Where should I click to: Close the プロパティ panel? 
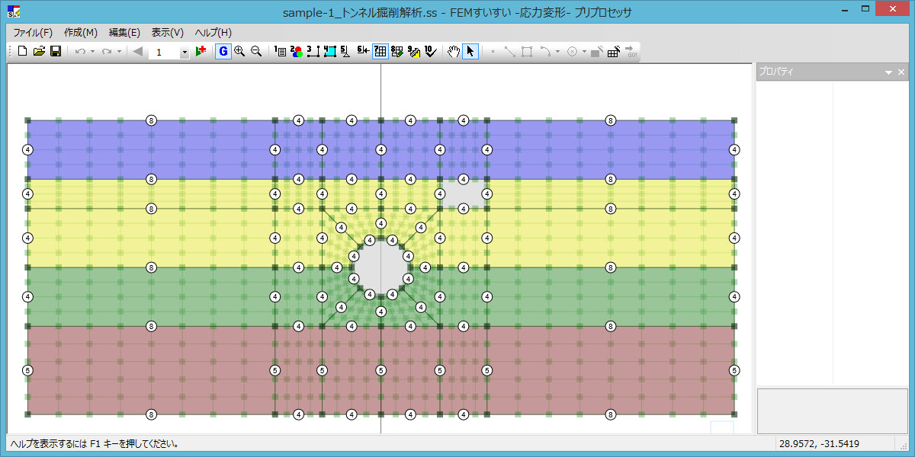[x=901, y=72]
